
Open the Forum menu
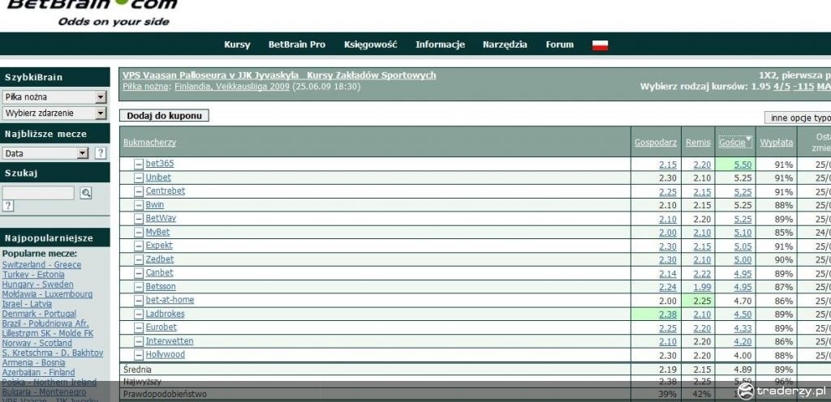560,45
